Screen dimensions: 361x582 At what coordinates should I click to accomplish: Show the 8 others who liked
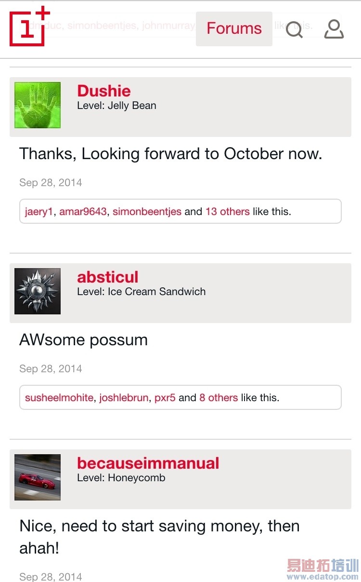point(219,398)
